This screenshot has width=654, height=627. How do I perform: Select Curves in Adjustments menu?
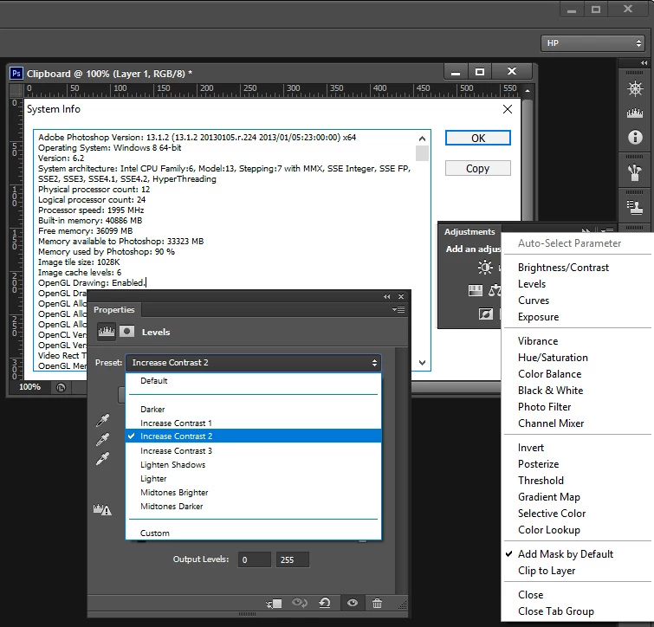tap(578, 301)
